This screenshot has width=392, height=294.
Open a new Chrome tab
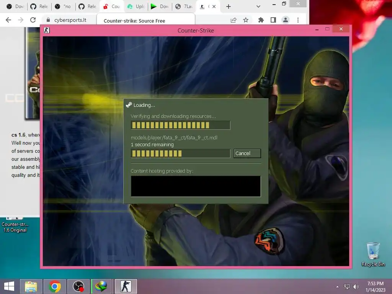click(228, 7)
